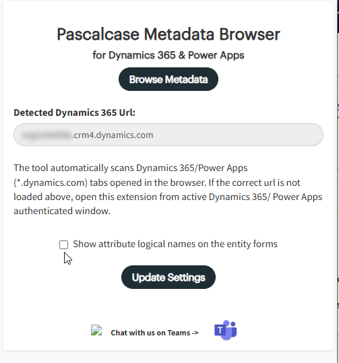This screenshot has height=363, width=339.
Task: Click the 'Show attribute logical names' label text
Action: point(175,244)
